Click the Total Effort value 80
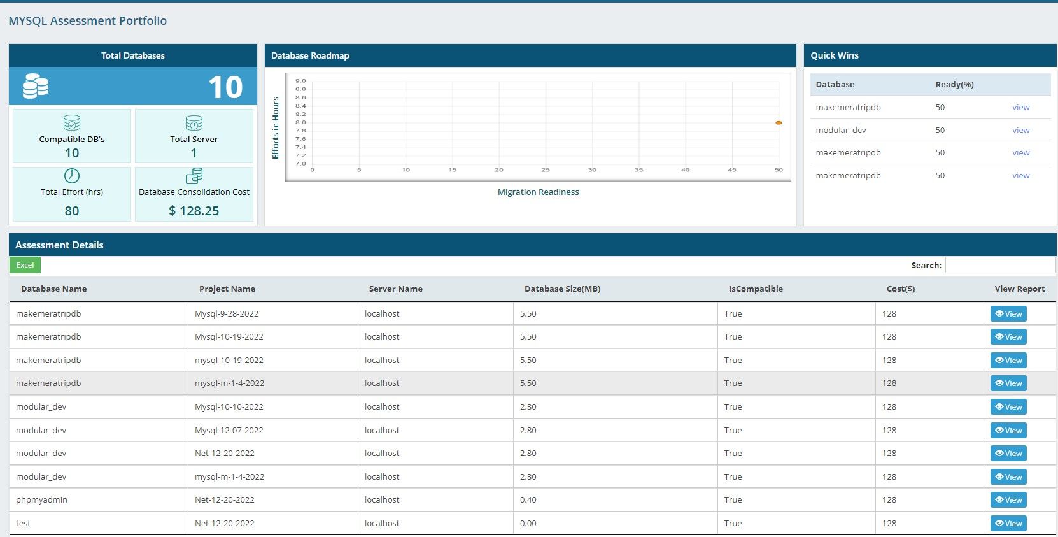This screenshot has height=537, width=1058. coord(72,211)
